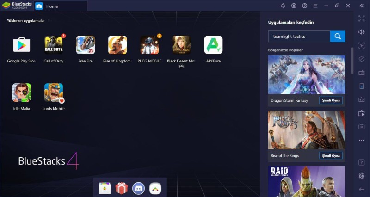Click the Discord icon in dock

[138, 188]
